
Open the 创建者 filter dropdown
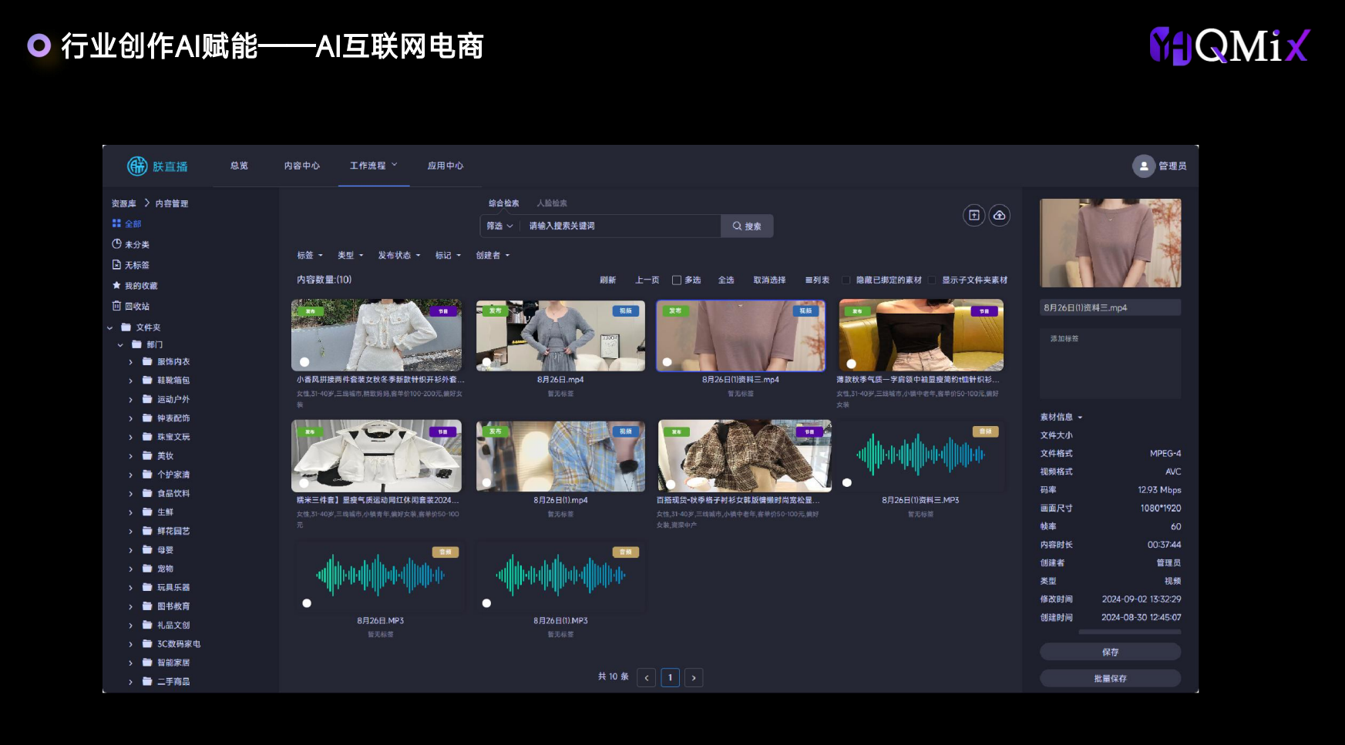[493, 256]
